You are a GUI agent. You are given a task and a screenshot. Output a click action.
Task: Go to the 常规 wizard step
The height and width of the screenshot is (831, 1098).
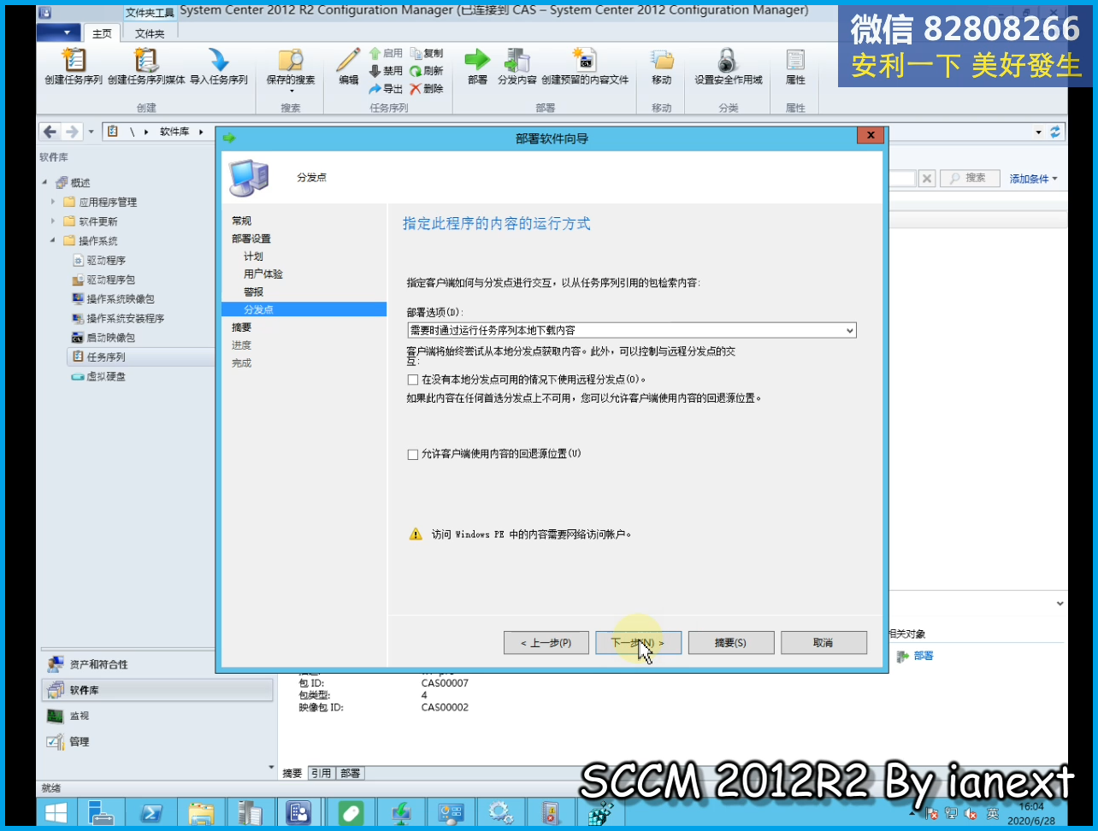pos(242,221)
